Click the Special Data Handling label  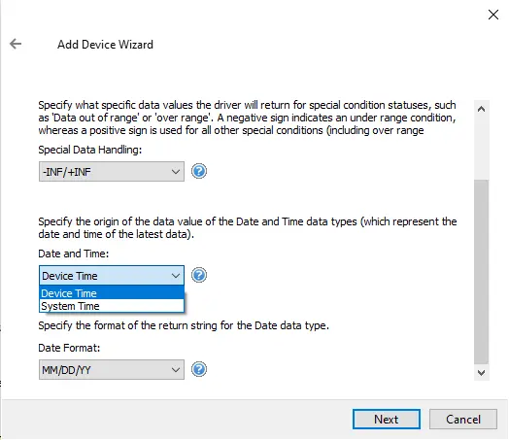click(90, 150)
